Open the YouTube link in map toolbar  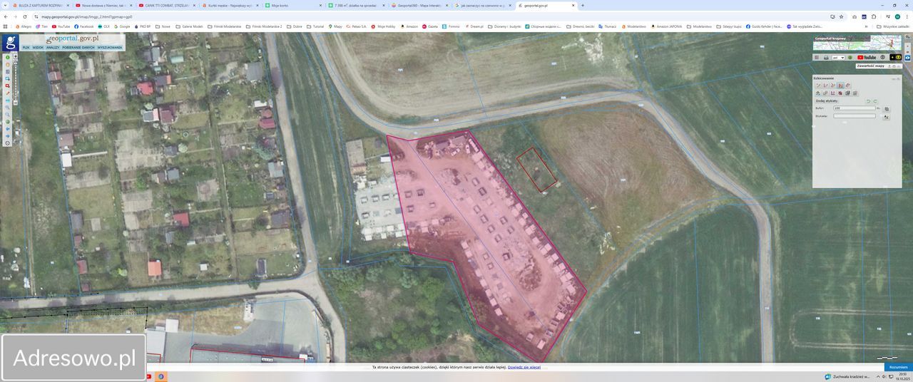point(867,57)
